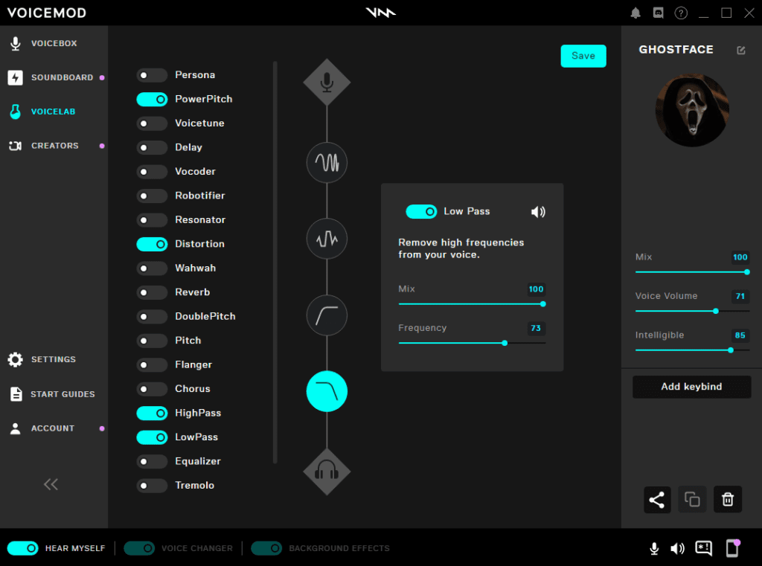
Task: Adjust the Ghostface Mix slider
Action: tap(692, 272)
